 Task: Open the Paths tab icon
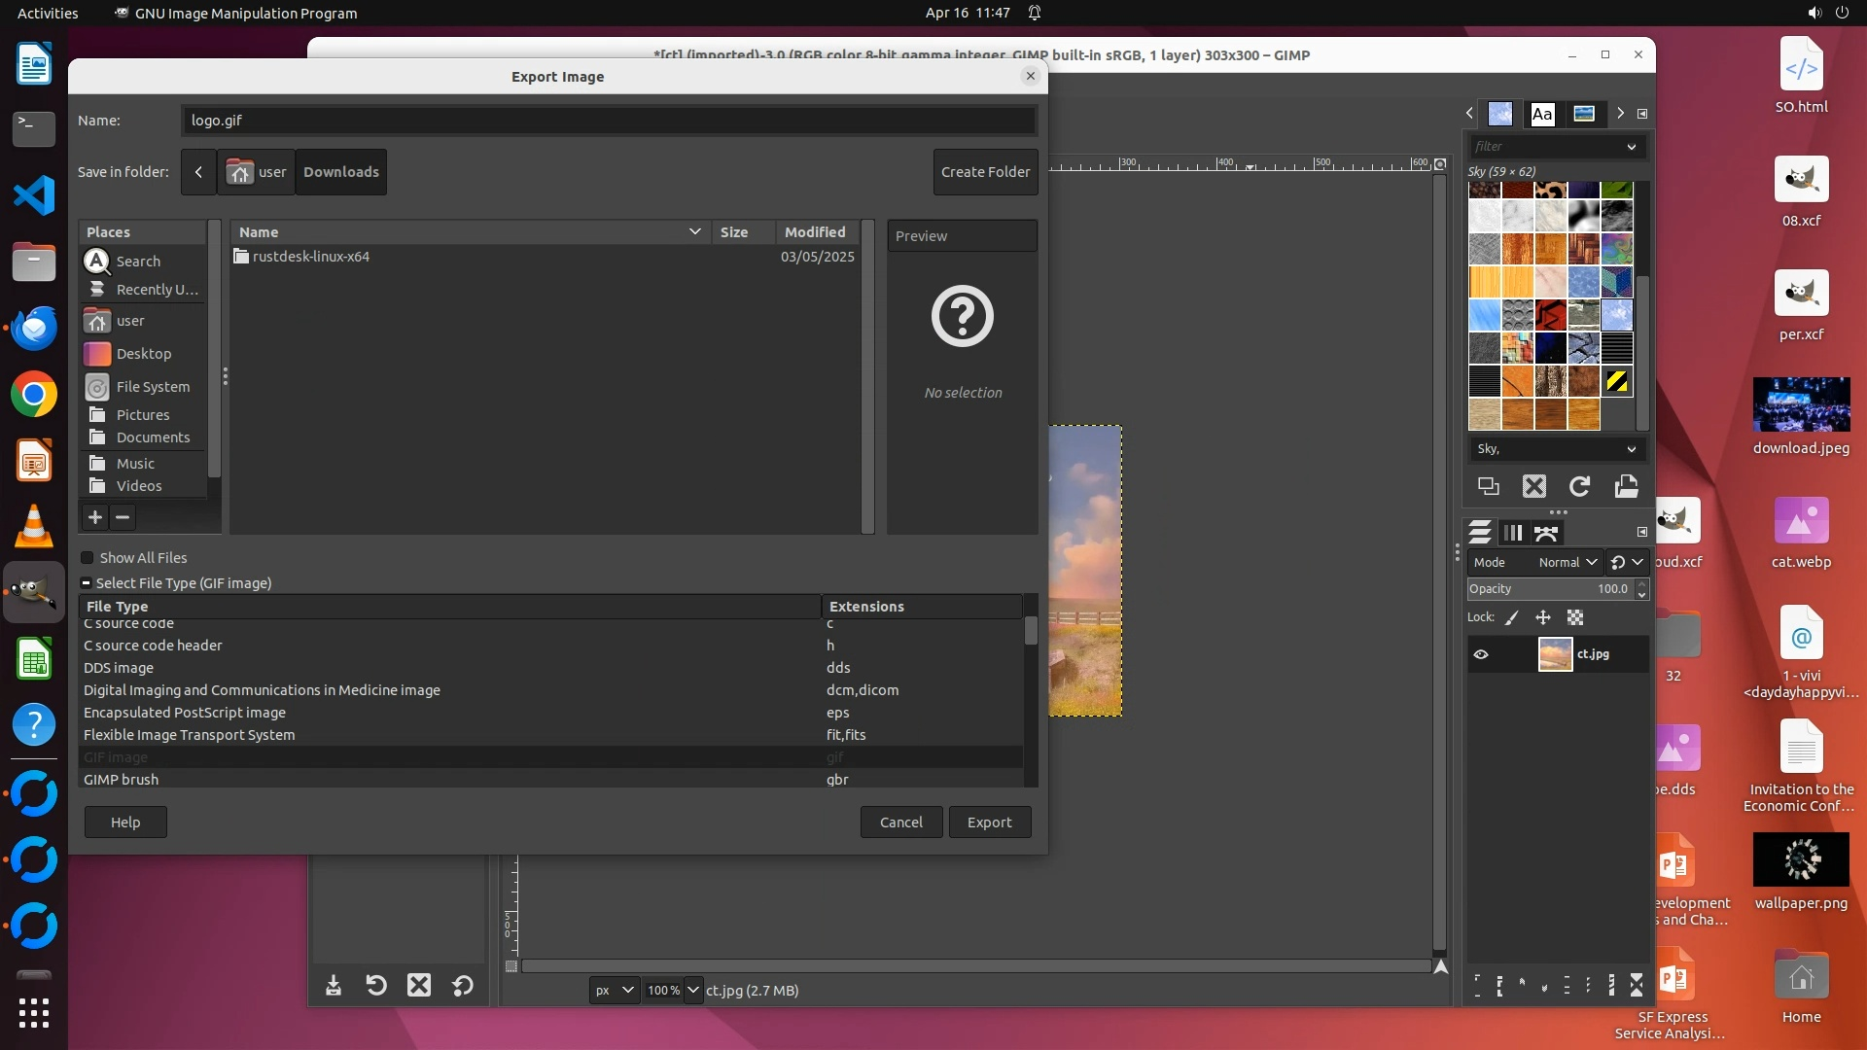[x=1546, y=533]
